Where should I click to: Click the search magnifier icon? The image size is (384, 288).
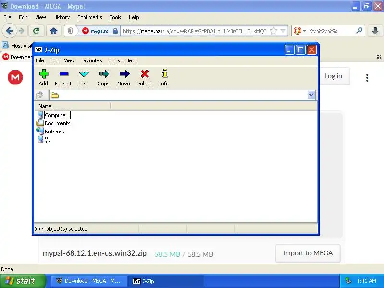coord(359,31)
